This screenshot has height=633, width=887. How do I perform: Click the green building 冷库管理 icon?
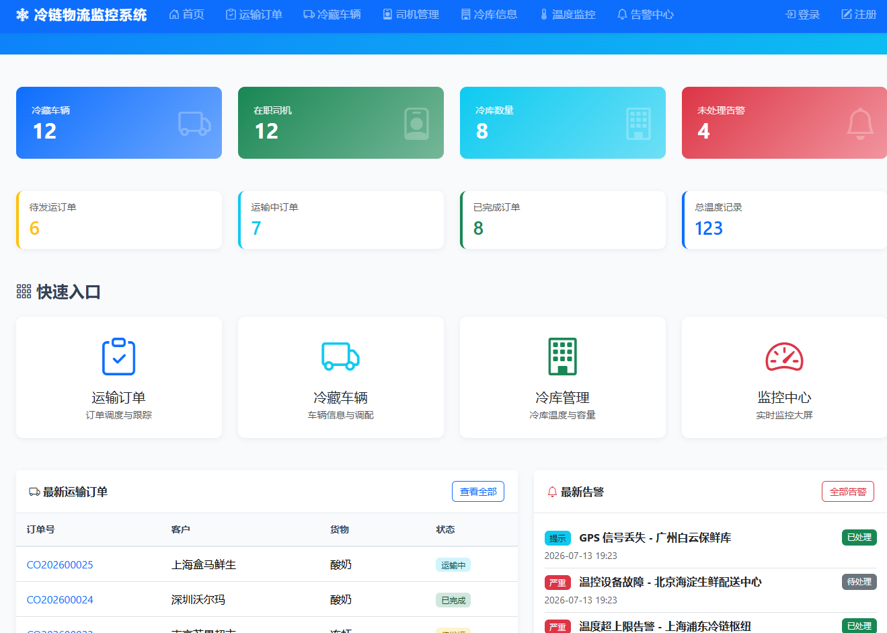[563, 356]
